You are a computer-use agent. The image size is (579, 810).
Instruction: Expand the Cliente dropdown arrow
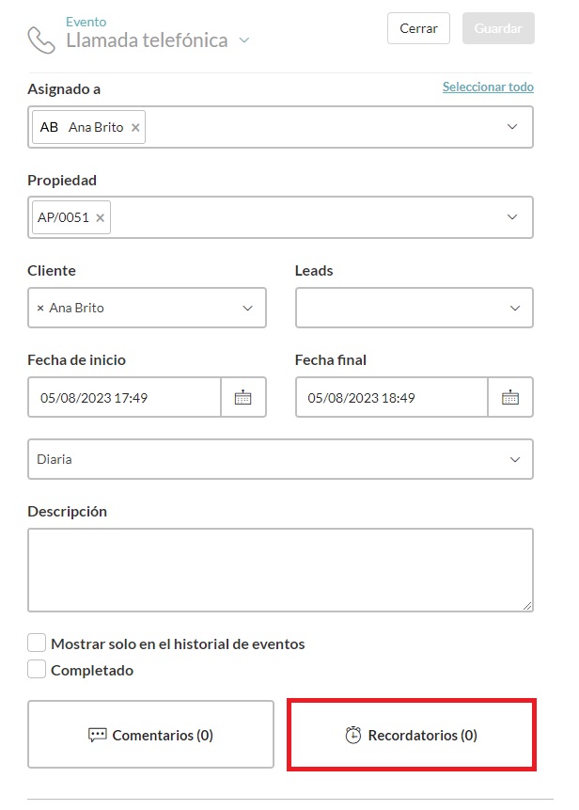click(x=247, y=309)
